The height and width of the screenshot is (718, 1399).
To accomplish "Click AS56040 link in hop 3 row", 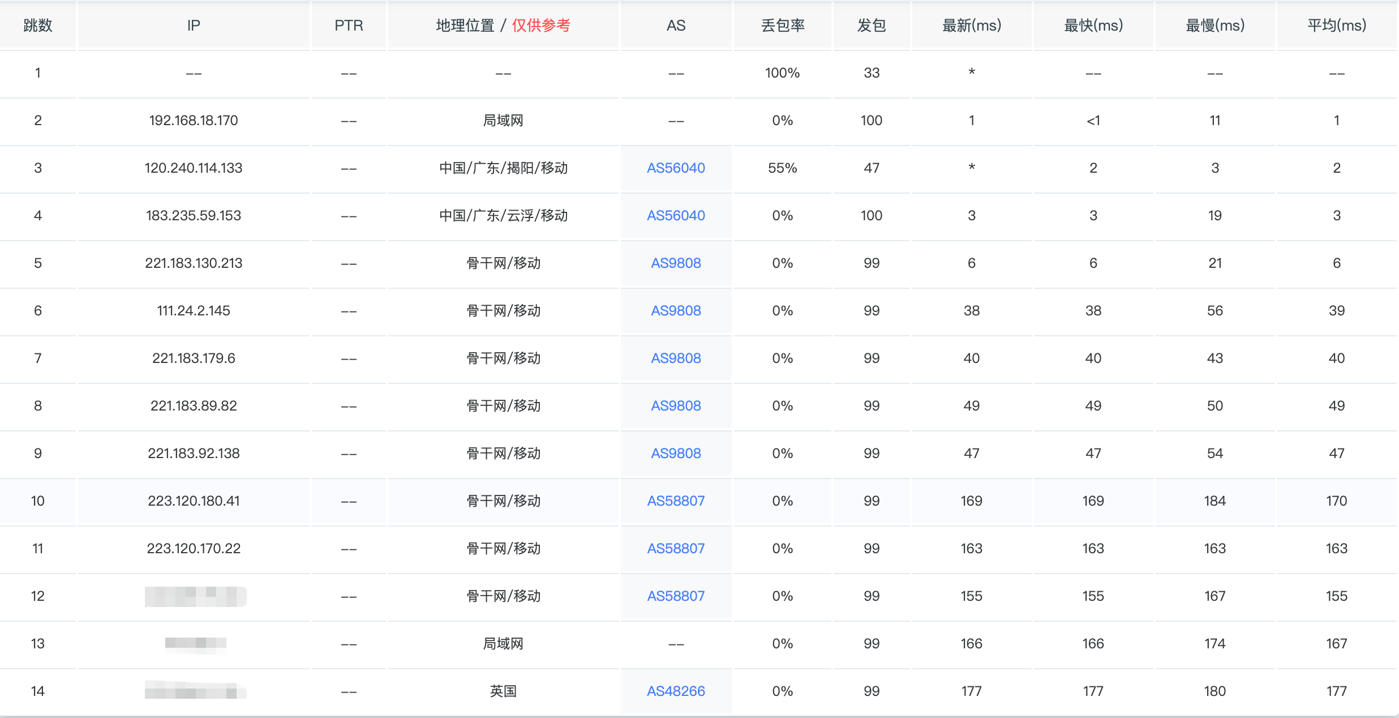I will [x=676, y=168].
